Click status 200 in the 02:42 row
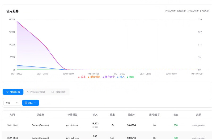The image size is (212, 139). point(176,125)
